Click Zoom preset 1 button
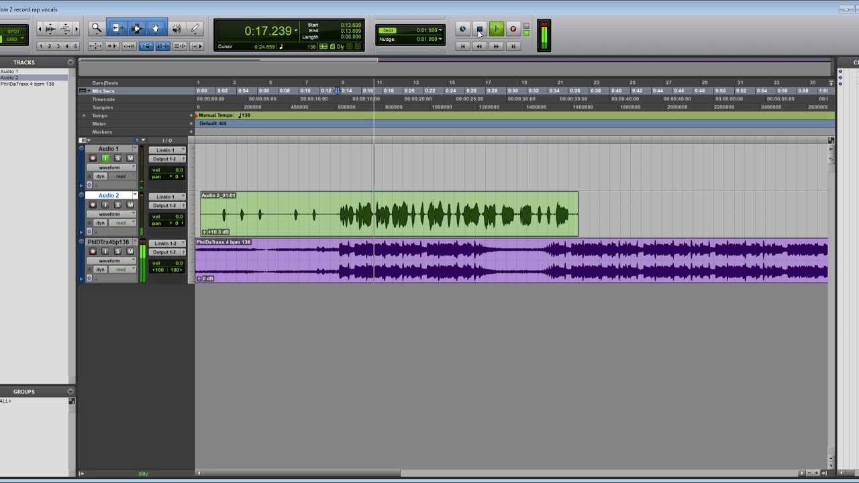 [x=40, y=46]
